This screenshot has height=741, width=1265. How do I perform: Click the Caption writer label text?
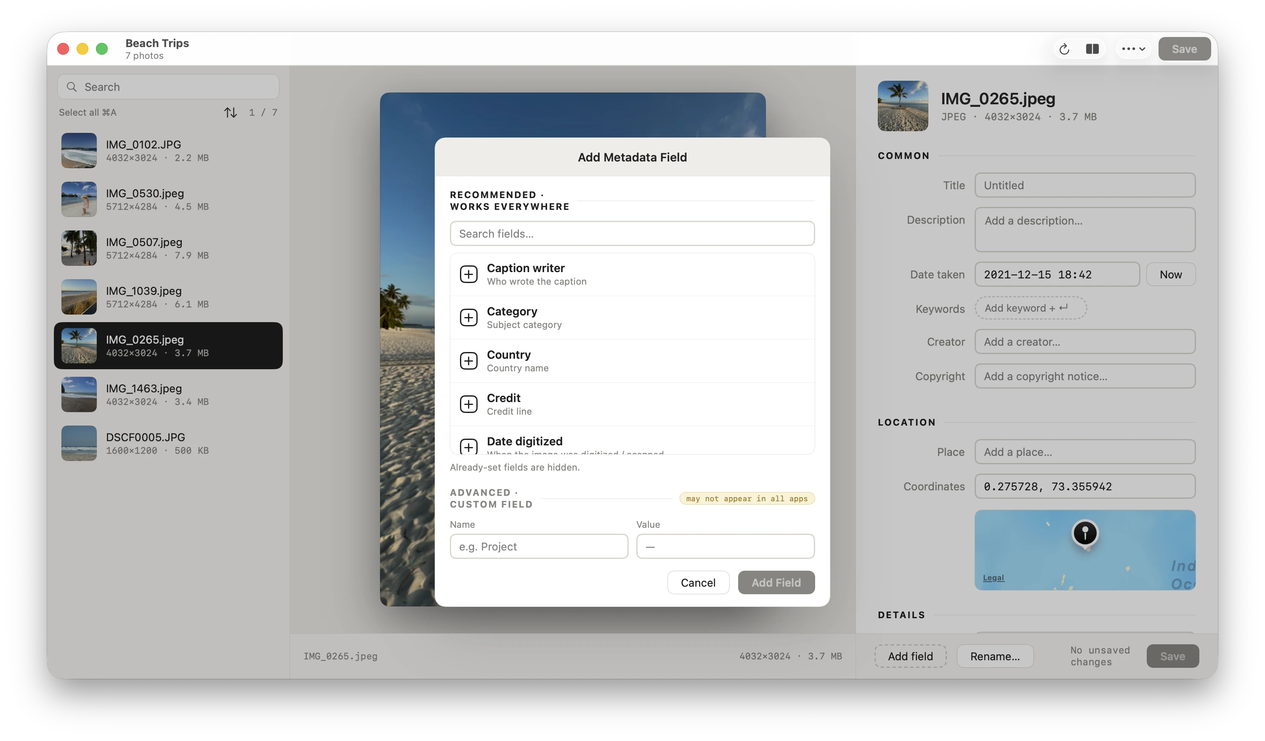point(526,268)
